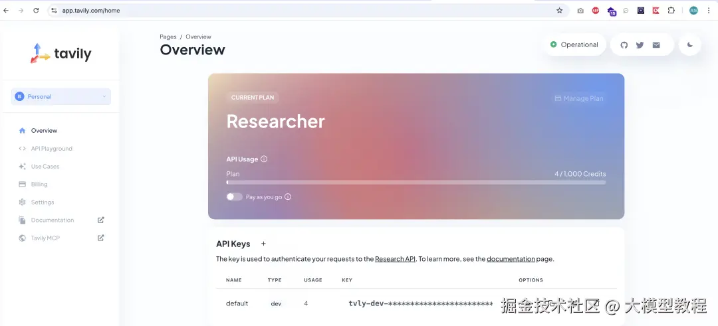
Task: Click the Manage Plan button
Action: [x=579, y=98]
